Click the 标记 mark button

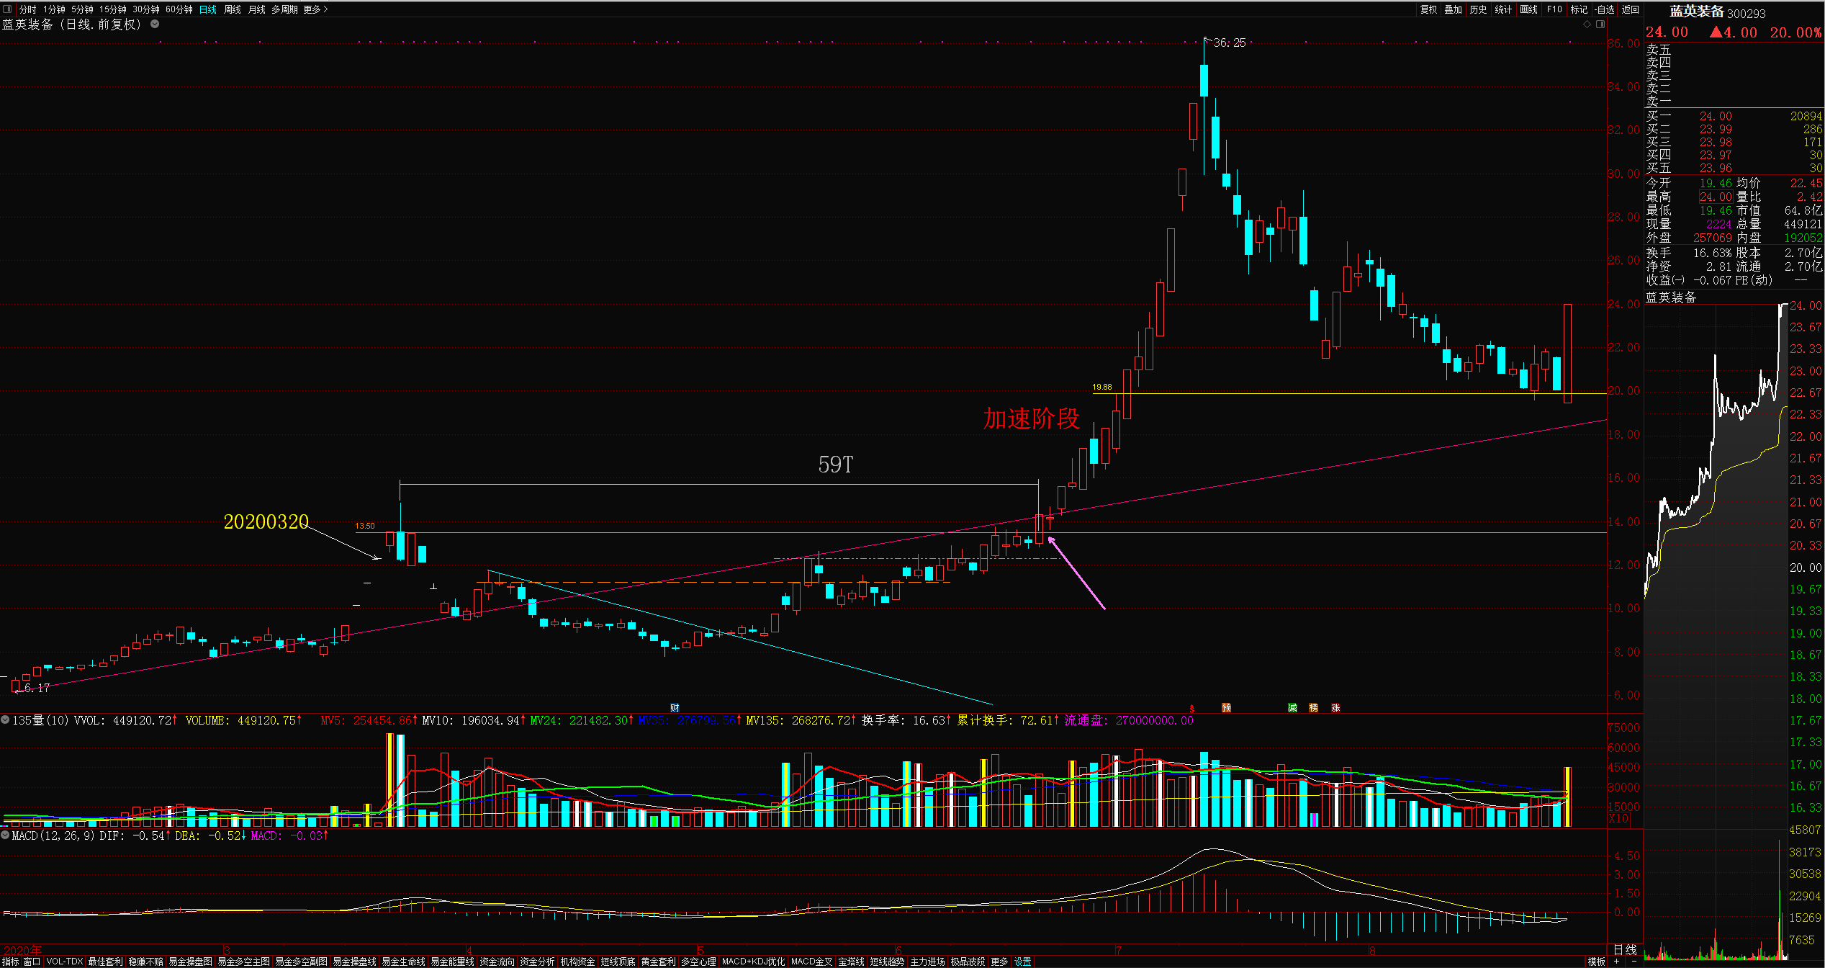click(1579, 9)
